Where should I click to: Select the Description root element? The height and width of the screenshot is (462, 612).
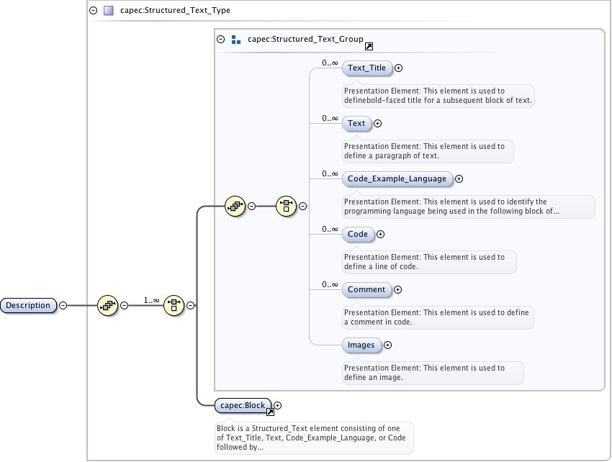click(29, 305)
